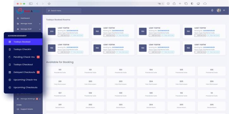Select available room 201
Image resolution: width=229 pixels, height=114 pixels.
click(x=60, y=83)
